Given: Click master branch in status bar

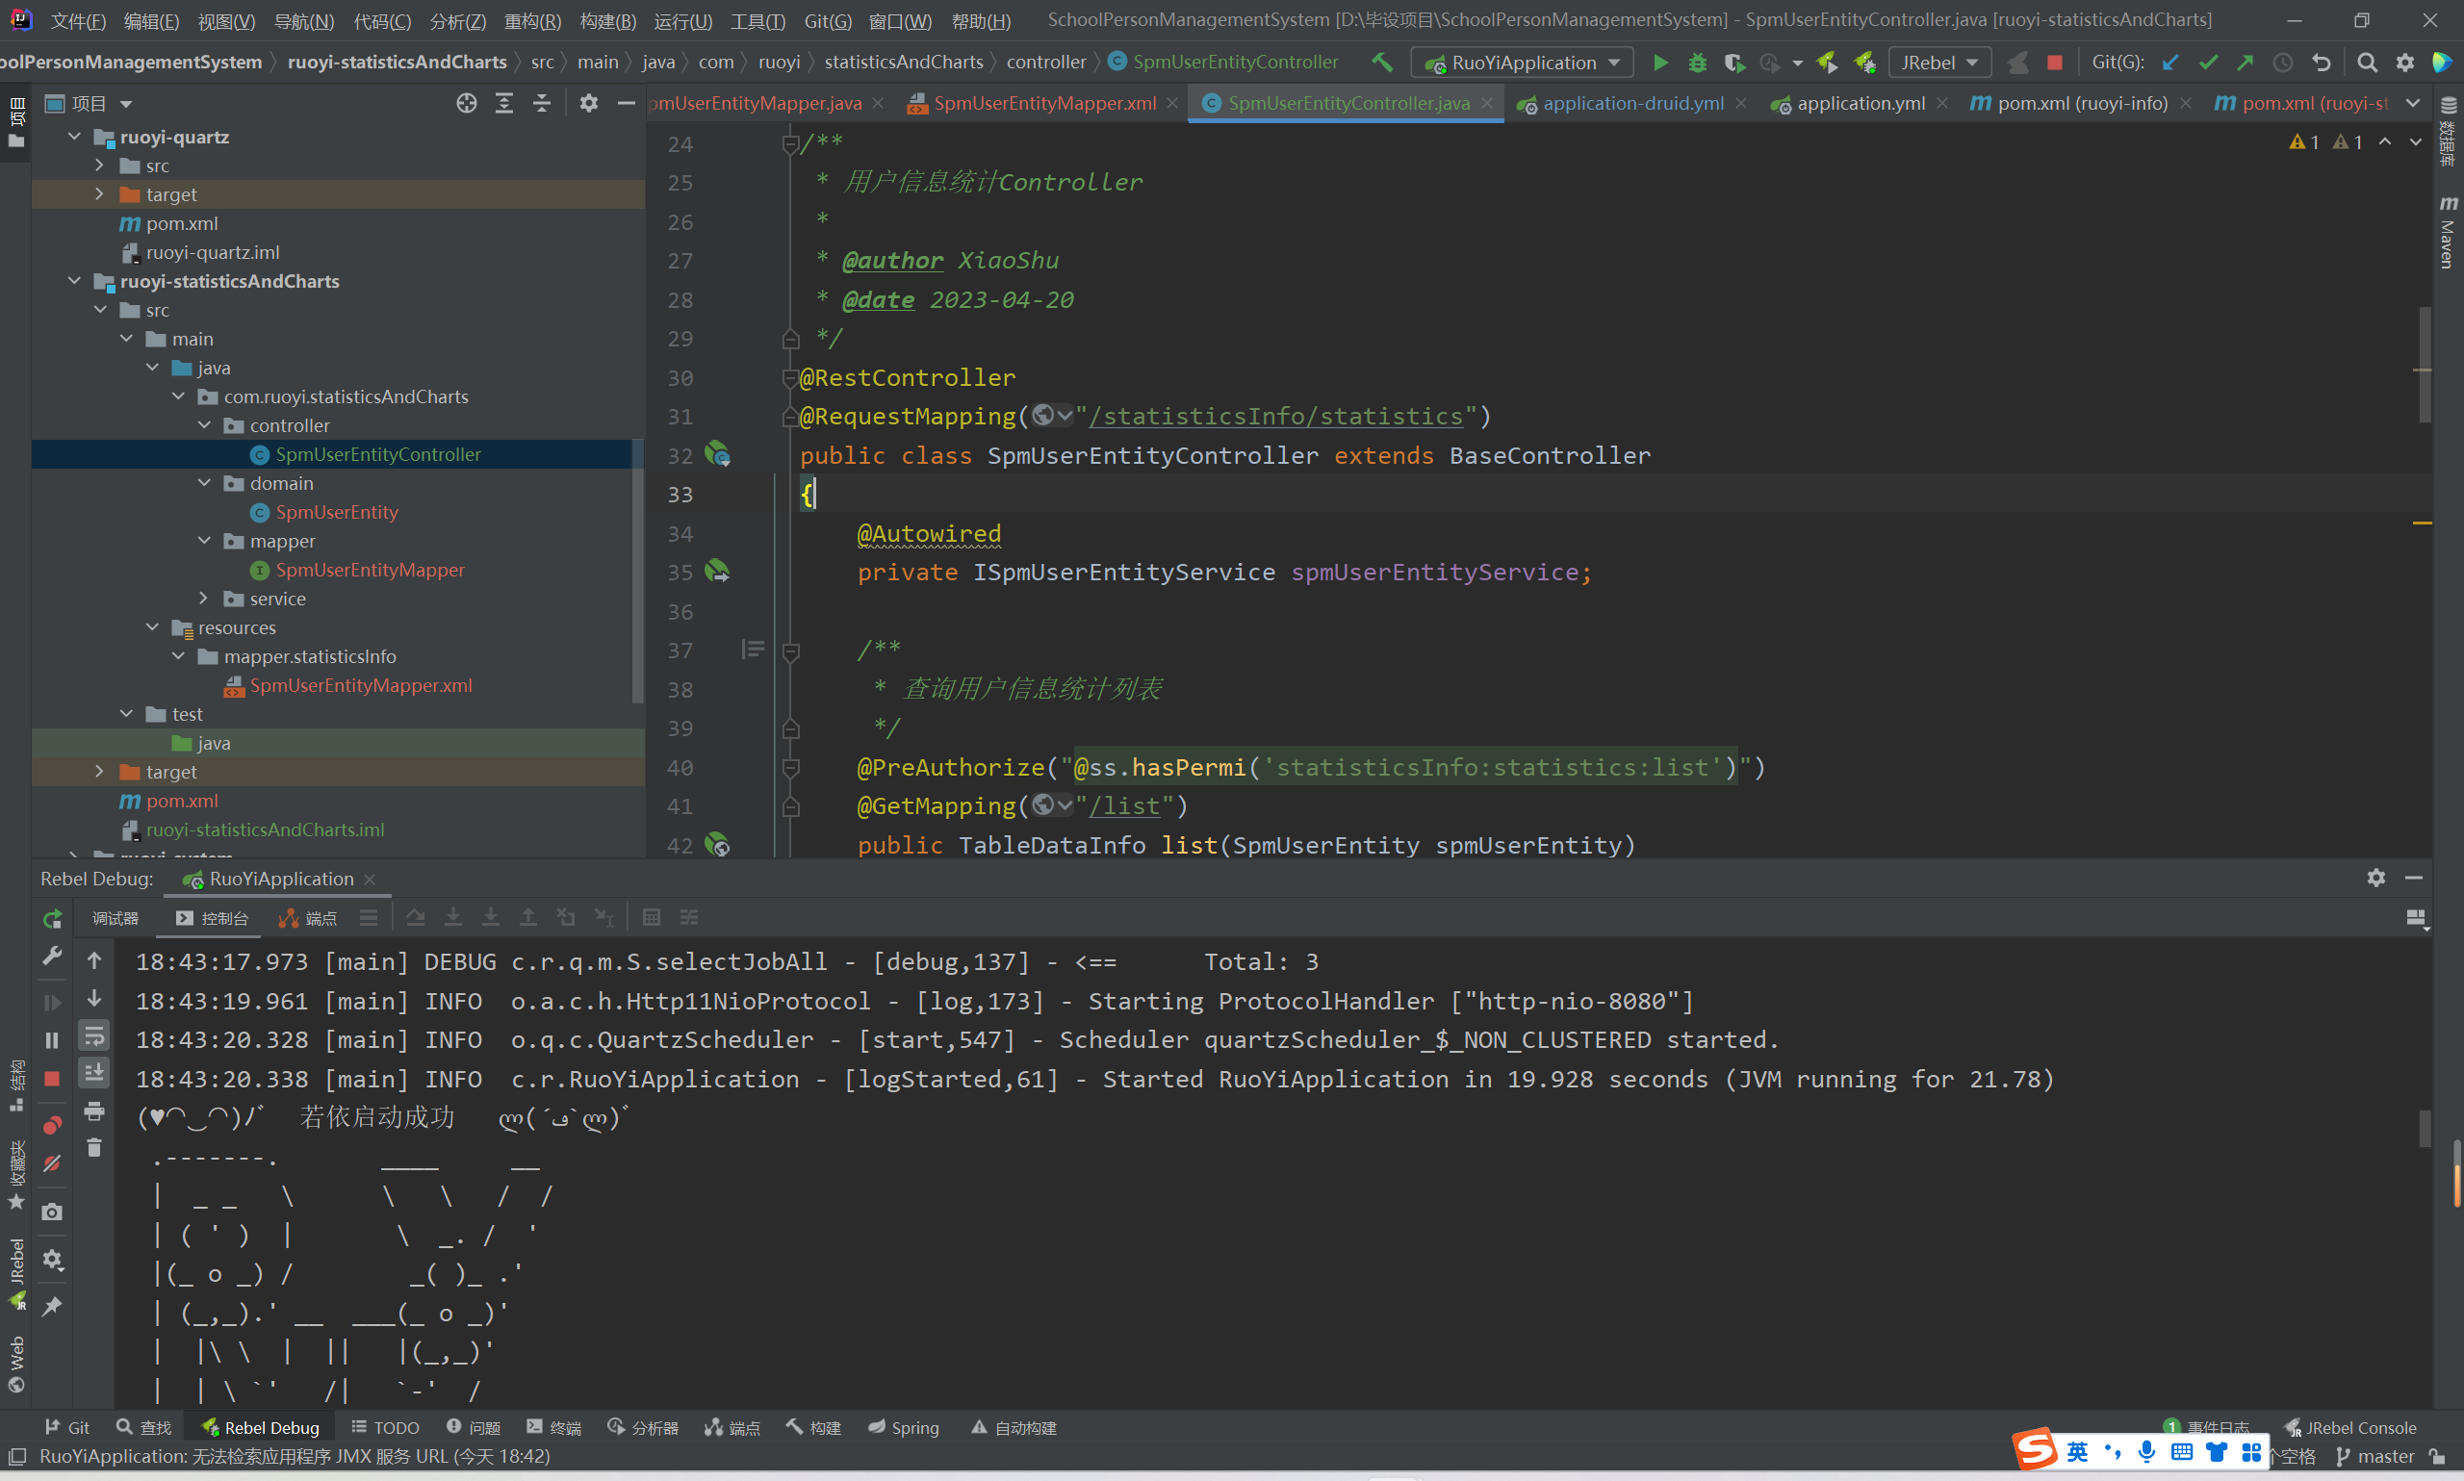Looking at the screenshot, I should 2376,1456.
